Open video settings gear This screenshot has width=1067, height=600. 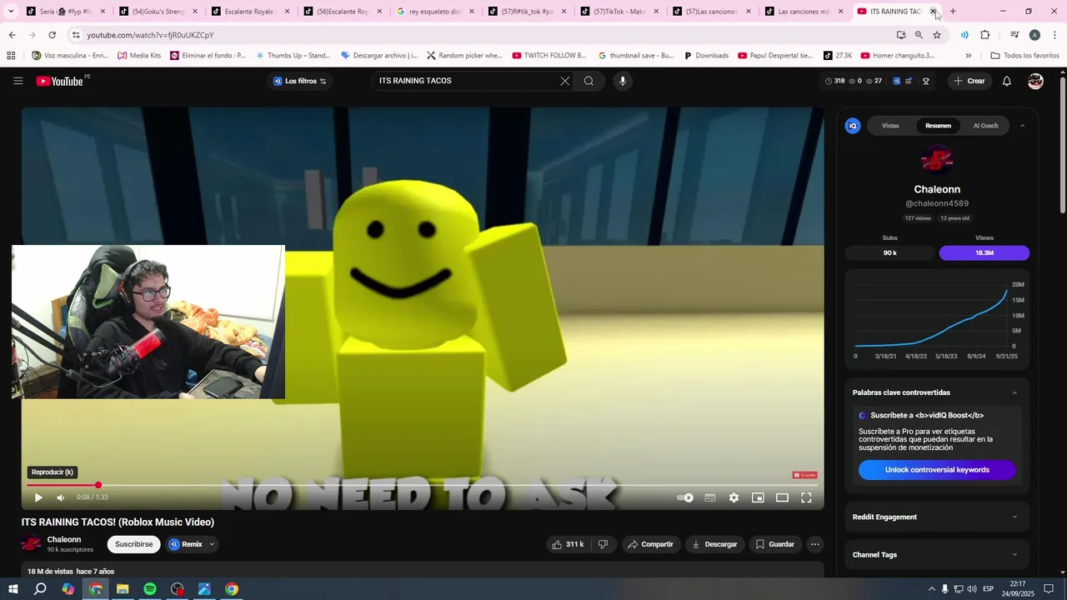[x=734, y=497]
